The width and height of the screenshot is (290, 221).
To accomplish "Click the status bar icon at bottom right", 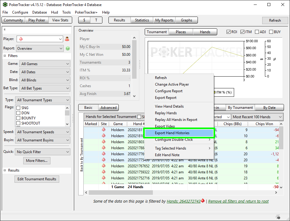I will (278, 217).
